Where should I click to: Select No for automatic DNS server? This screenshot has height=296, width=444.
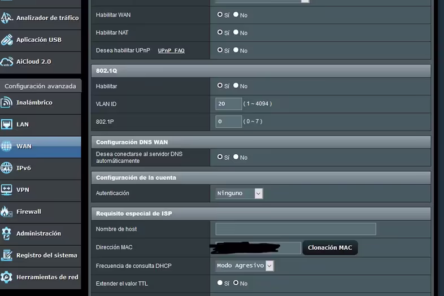[236, 157]
